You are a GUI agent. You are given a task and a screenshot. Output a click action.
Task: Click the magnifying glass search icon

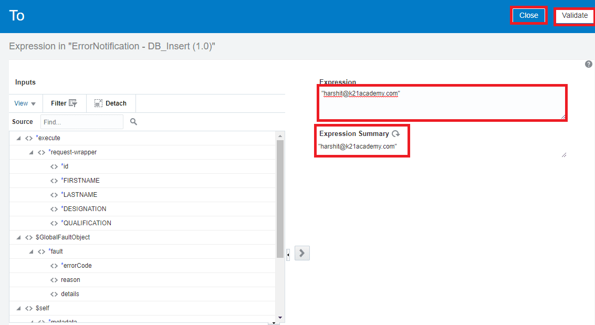tap(133, 121)
